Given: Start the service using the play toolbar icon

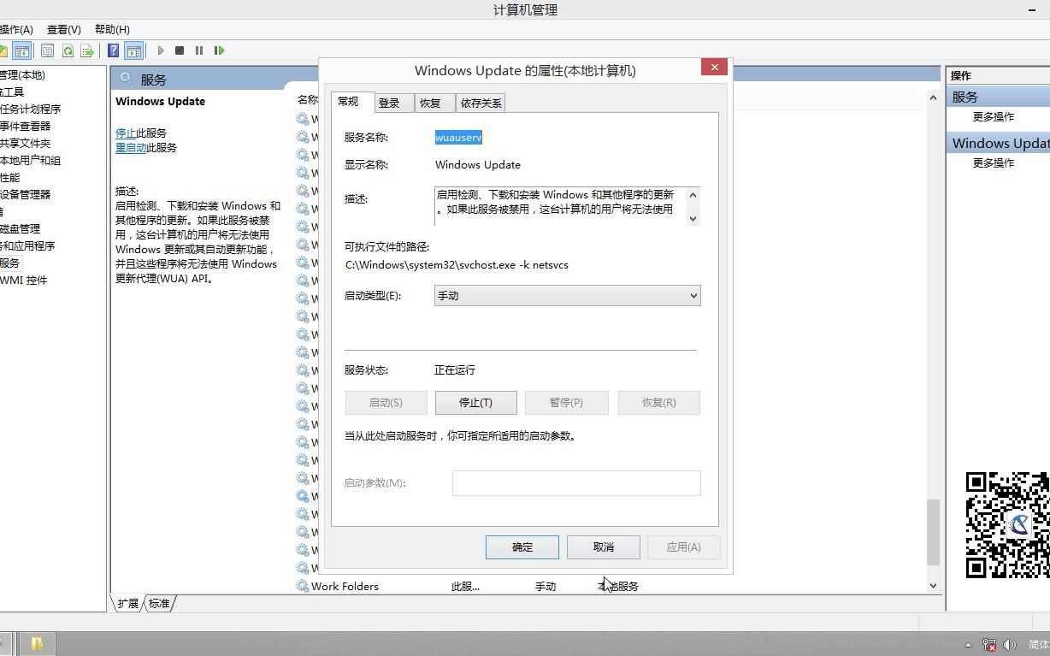Looking at the screenshot, I should tap(162, 50).
